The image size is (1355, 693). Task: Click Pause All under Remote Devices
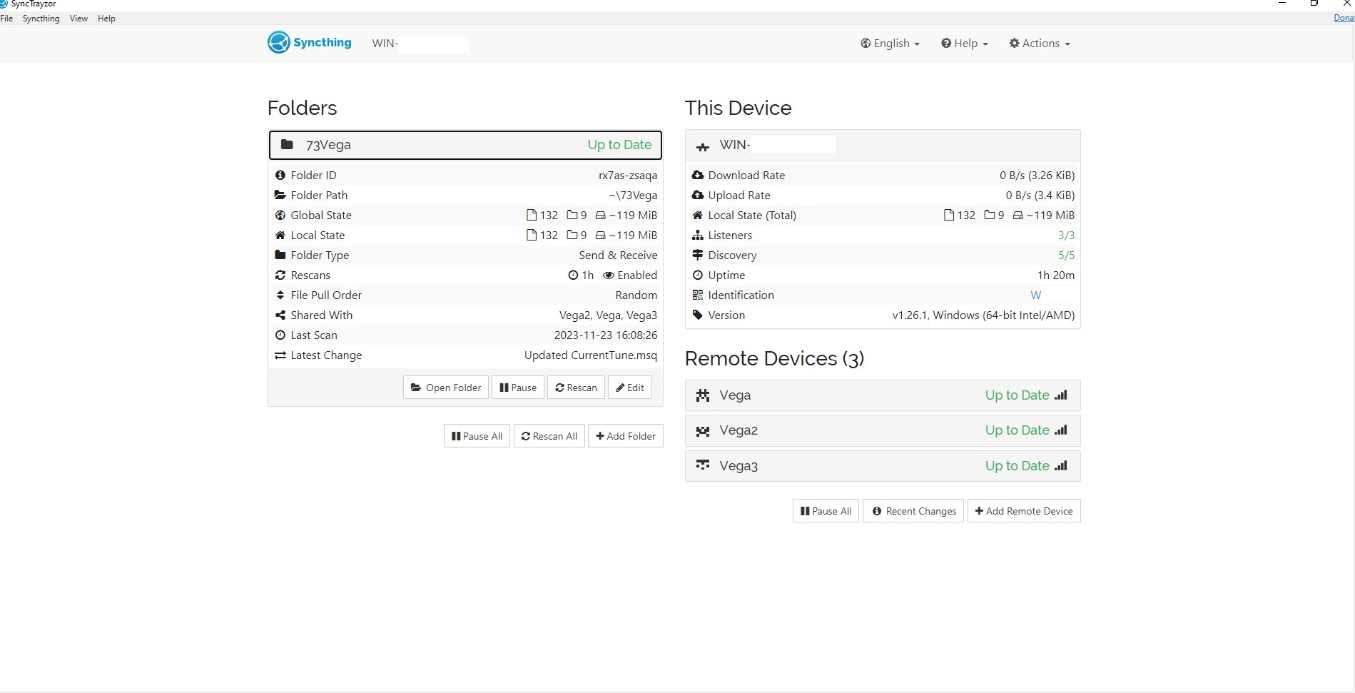[826, 511]
